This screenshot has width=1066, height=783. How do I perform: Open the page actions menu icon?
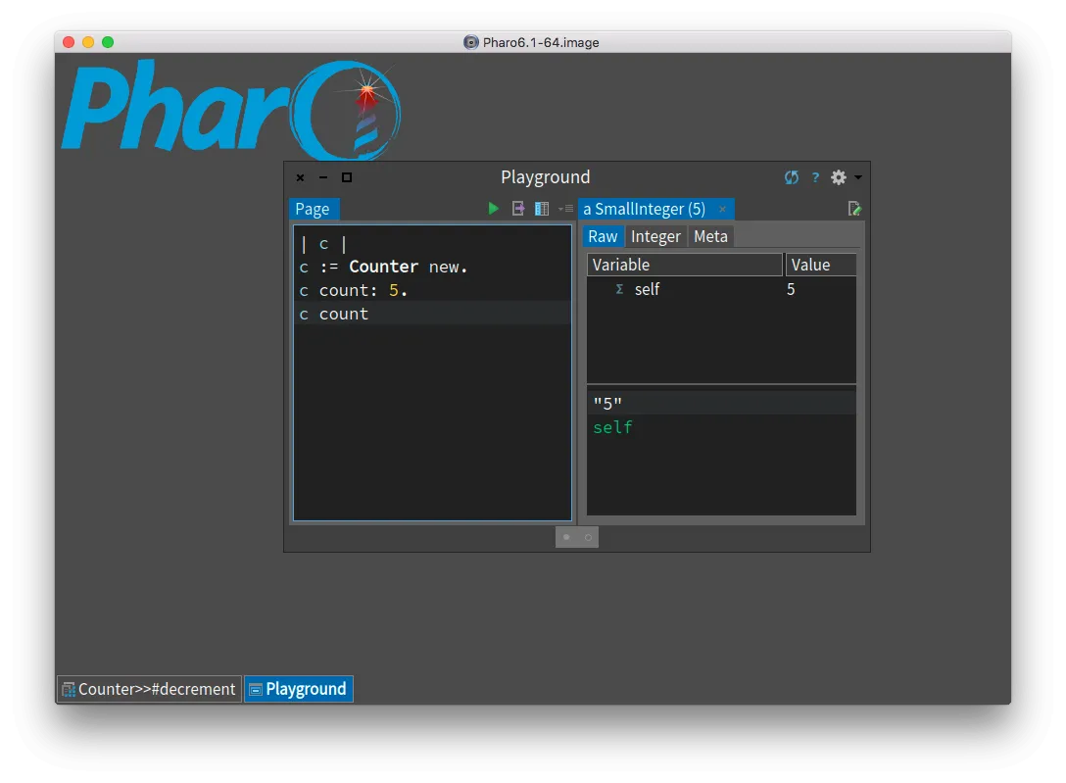[565, 209]
